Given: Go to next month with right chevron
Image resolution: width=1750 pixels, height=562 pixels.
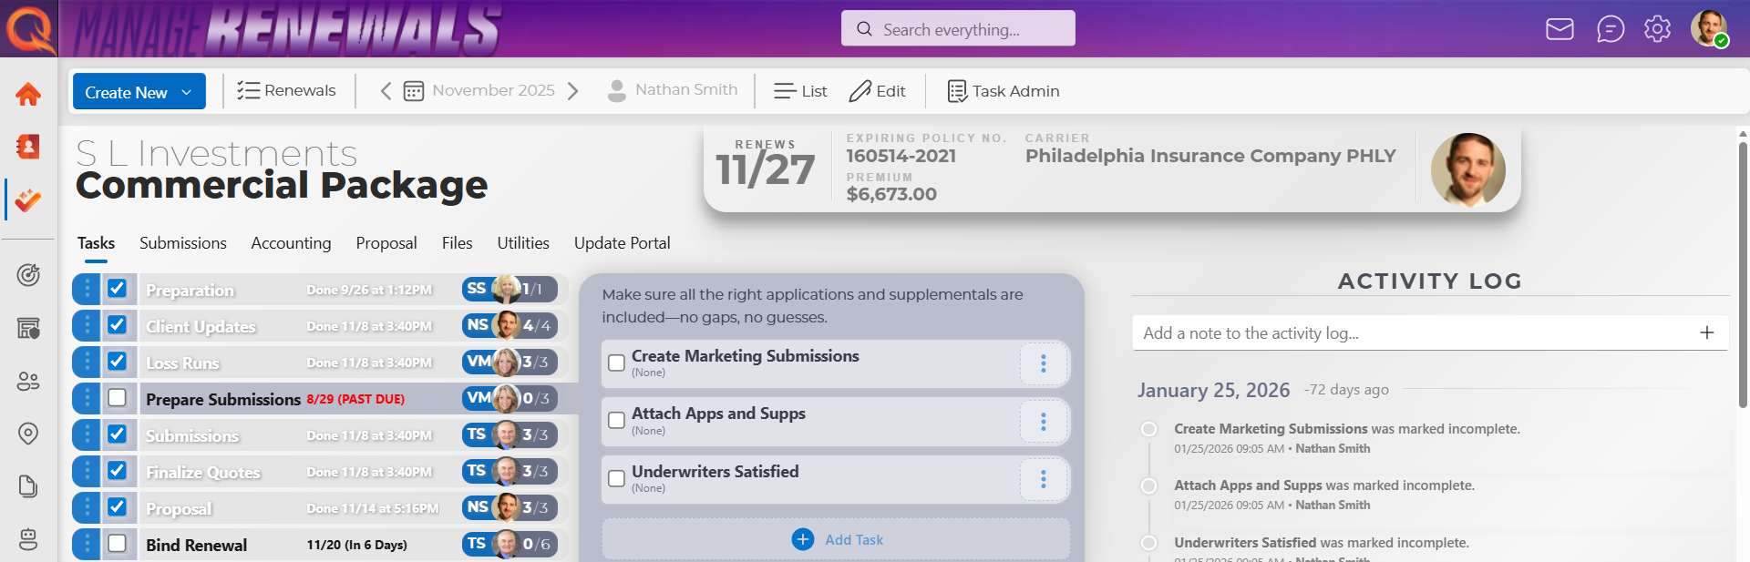Looking at the screenshot, I should [573, 91].
